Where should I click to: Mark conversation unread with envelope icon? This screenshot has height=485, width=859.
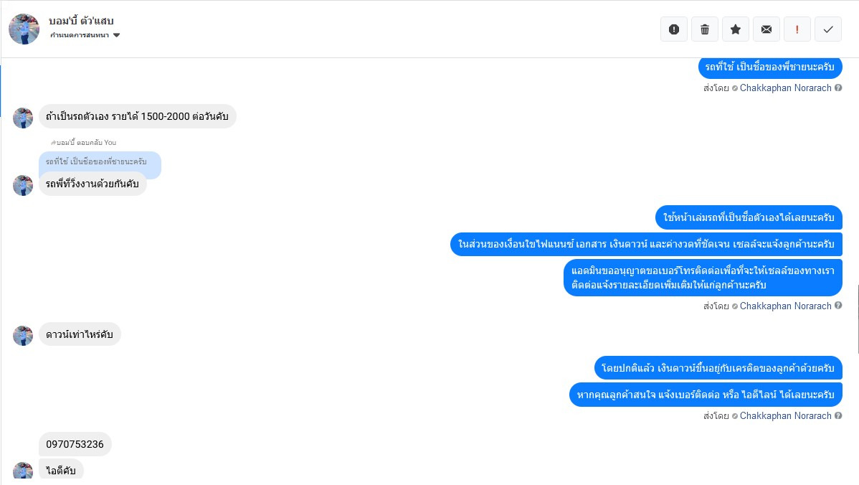tap(767, 29)
